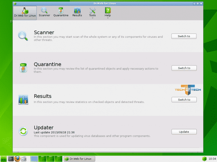
Task: Click the Quarantine jar section icon
Action: [23, 68]
